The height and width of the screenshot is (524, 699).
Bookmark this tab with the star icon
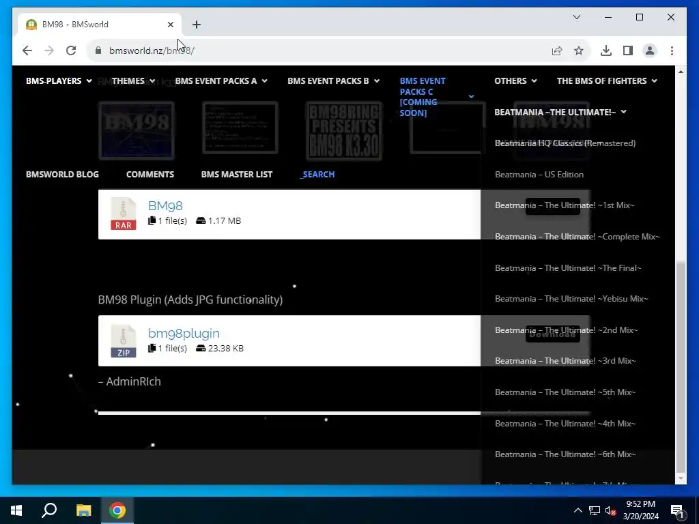(x=579, y=50)
